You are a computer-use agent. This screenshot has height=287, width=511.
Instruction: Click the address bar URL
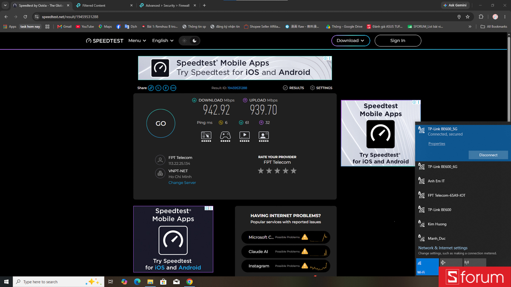pyautogui.click(x=70, y=17)
